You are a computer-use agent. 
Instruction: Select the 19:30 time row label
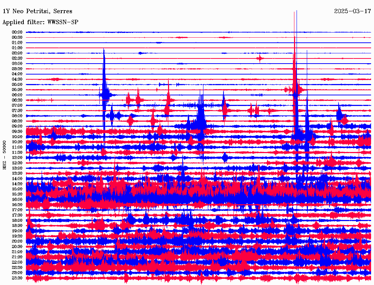click(17, 236)
